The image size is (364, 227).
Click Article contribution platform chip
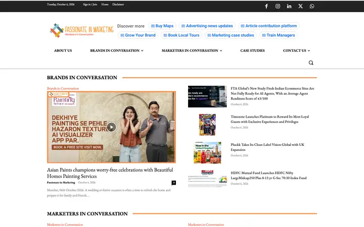click(269, 26)
